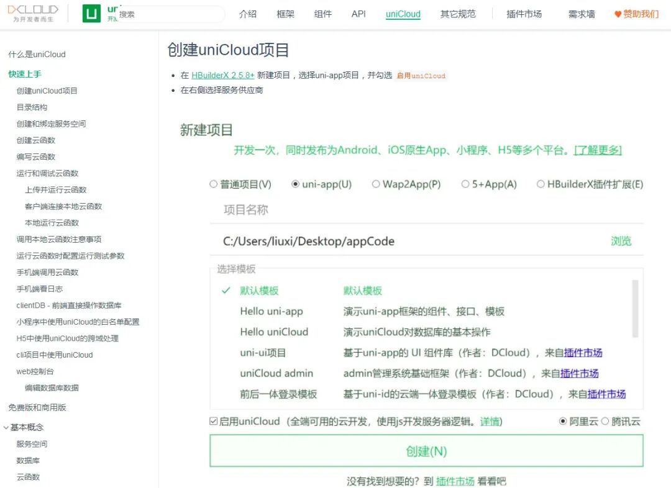Viewport: 671px width, 488px height.
Task: Open the 组件 section from top navigation
Action: click(322, 14)
